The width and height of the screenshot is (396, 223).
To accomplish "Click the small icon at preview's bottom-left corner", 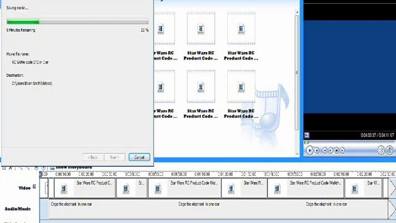I will (x=307, y=135).
